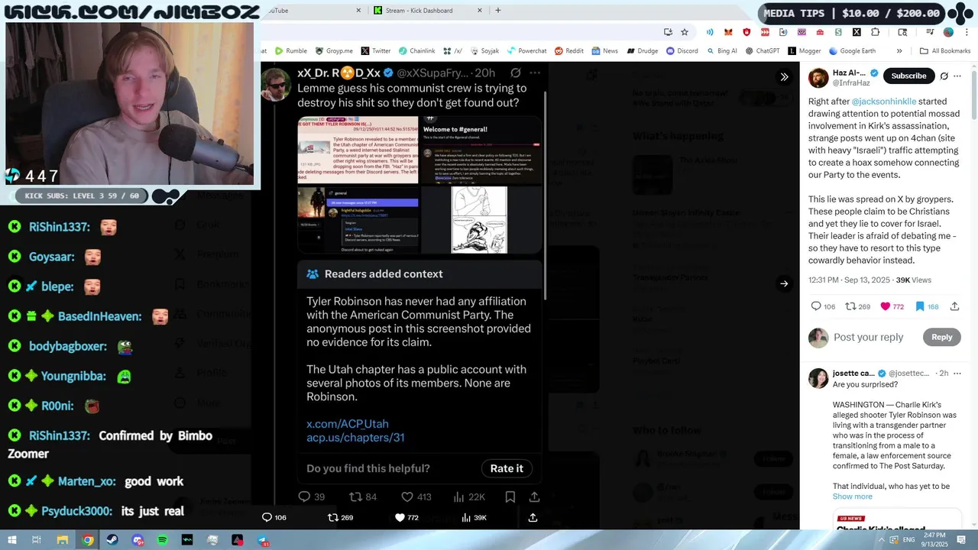Image resolution: width=978 pixels, height=550 pixels.
Task: Open a new browser tab
Action: pos(498,11)
